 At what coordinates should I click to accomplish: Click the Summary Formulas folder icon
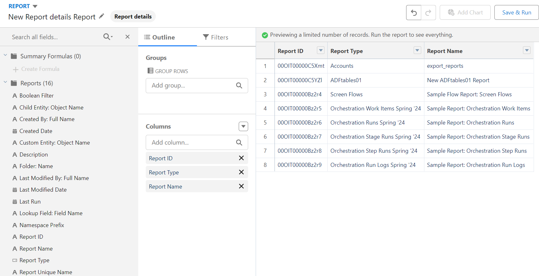point(14,56)
